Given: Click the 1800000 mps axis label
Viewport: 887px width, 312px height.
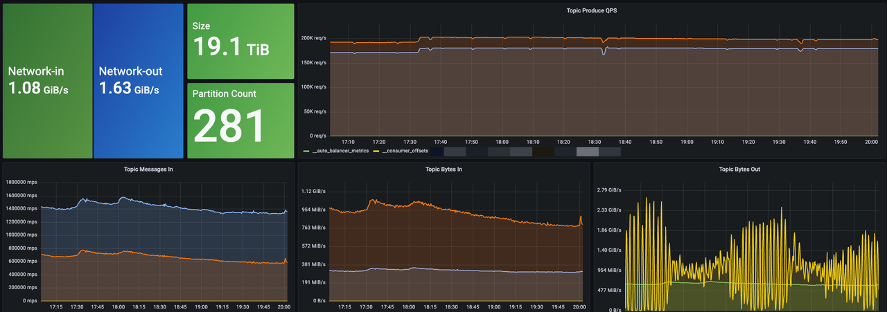Looking at the screenshot, I should (21, 182).
